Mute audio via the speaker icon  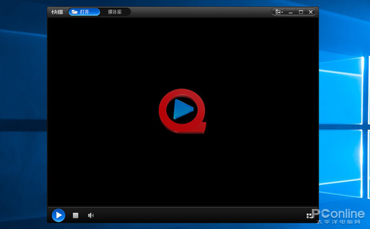(x=91, y=215)
